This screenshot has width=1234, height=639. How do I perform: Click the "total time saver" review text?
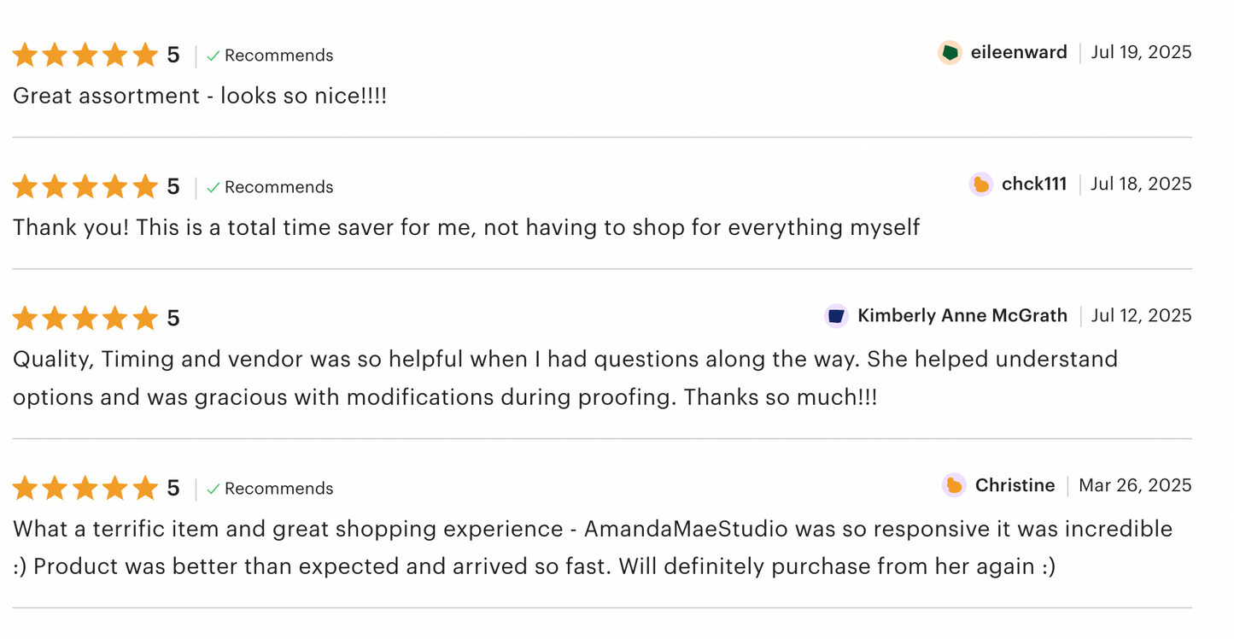pyautogui.click(x=466, y=227)
